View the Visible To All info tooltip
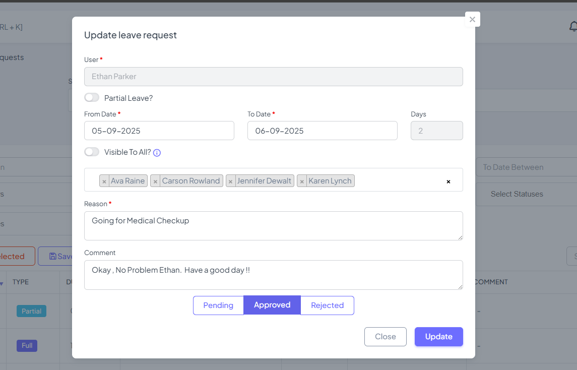Viewport: 577px width, 370px height. [156, 152]
